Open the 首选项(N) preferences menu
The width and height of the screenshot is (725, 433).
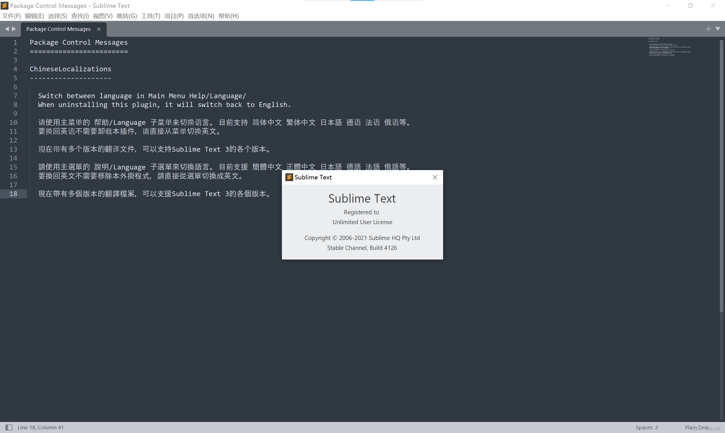[x=201, y=16]
